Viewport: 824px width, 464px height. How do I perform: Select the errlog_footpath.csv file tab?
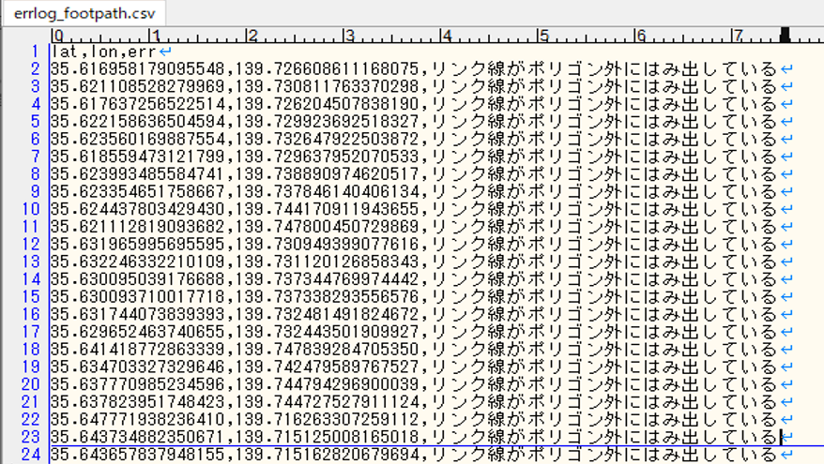[x=84, y=13]
